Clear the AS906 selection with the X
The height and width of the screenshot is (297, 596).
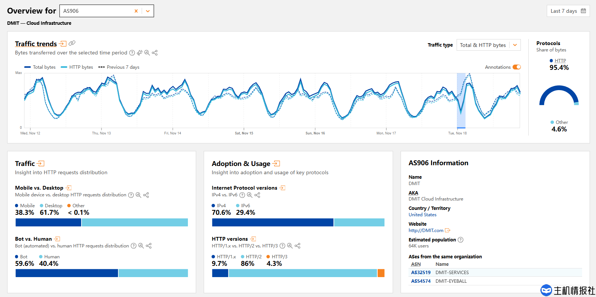[136, 11]
